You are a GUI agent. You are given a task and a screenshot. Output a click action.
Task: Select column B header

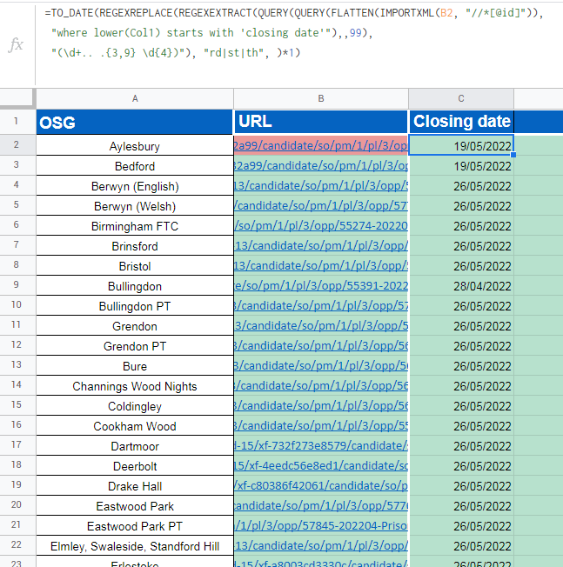pos(321,99)
